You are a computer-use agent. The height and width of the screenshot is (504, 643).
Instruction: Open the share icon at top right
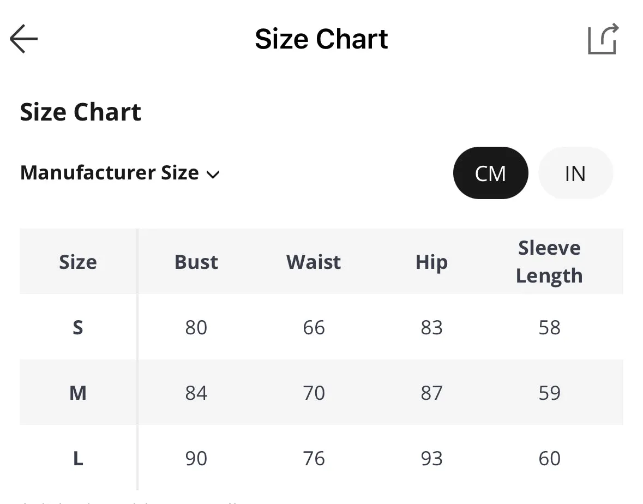tap(603, 39)
